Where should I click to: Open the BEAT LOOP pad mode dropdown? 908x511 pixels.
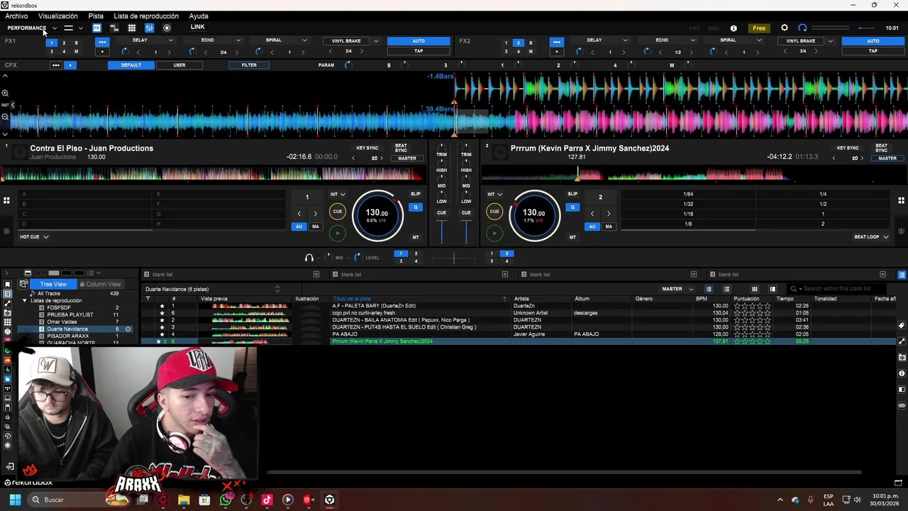(x=872, y=237)
